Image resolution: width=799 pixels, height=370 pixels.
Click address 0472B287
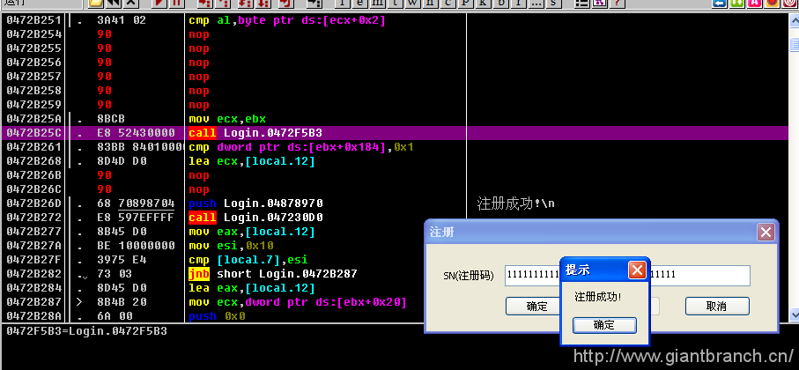[33, 302]
